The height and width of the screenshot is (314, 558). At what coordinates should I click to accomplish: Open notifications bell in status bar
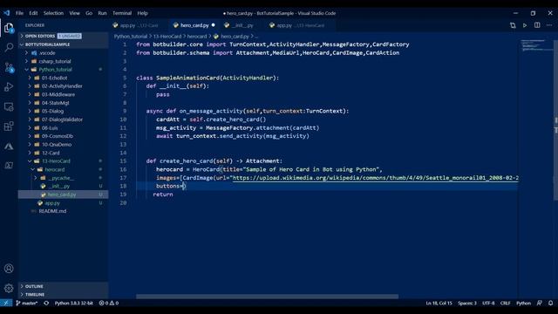point(550,303)
